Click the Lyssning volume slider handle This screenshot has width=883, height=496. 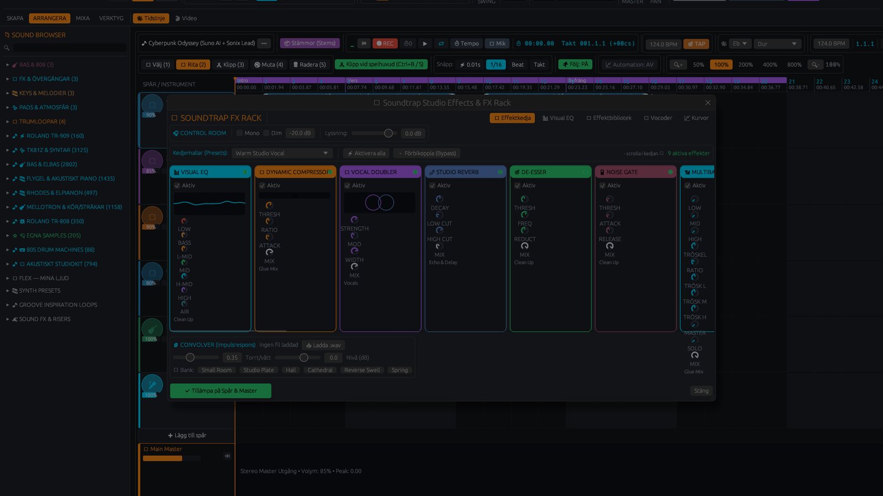point(389,133)
